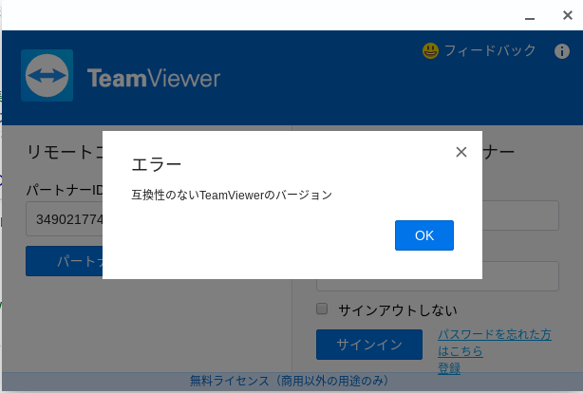
Task: Tick the サインアウトしない checkbox
Action: pos(322,309)
